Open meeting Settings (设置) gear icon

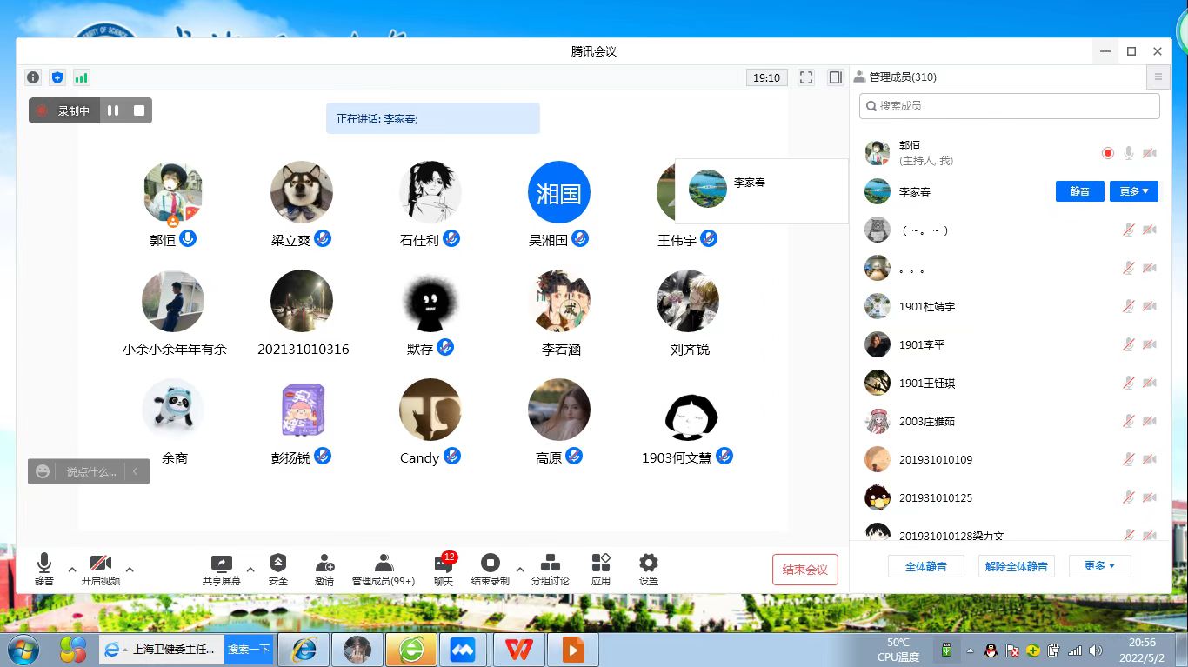[x=648, y=569]
